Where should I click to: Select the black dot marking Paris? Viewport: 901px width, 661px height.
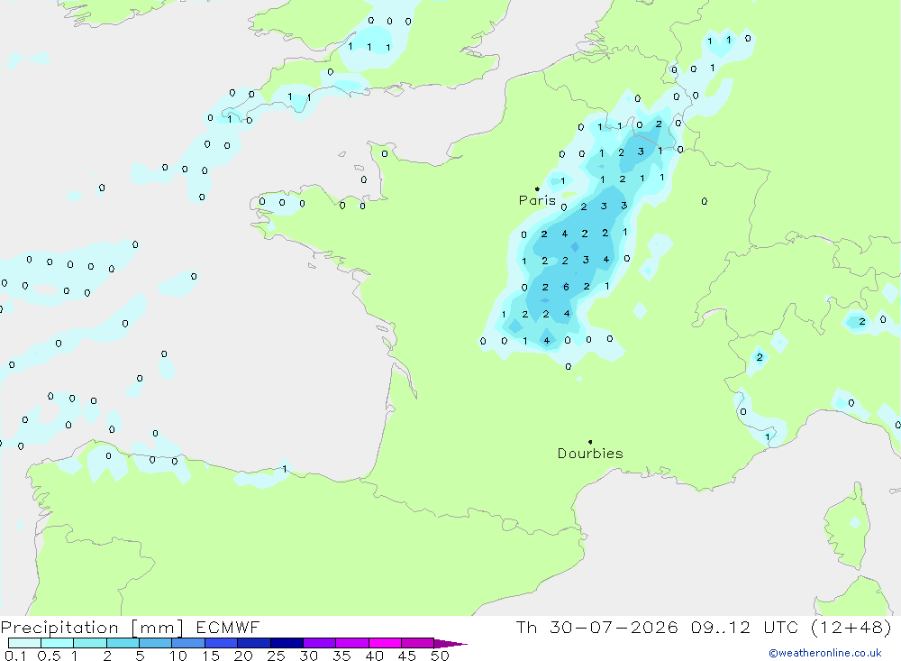[537, 188]
